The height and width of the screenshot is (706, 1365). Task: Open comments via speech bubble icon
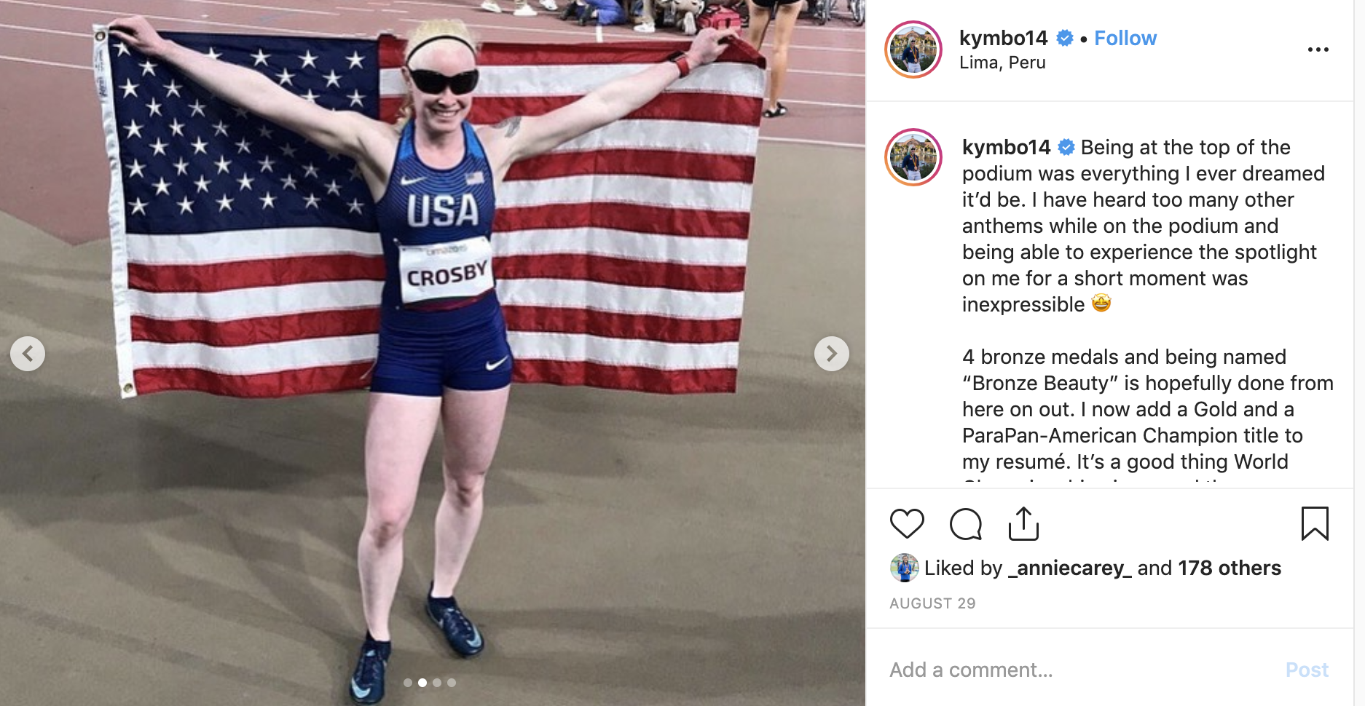pos(966,523)
